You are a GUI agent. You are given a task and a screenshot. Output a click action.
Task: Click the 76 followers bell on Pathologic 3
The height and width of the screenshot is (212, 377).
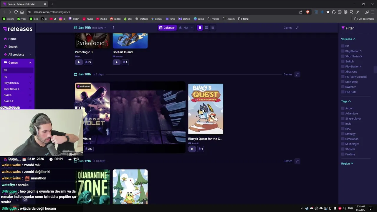pyautogui.click(x=88, y=62)
